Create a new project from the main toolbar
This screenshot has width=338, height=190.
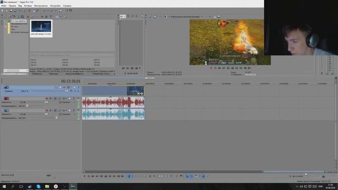tap(2, 11)
